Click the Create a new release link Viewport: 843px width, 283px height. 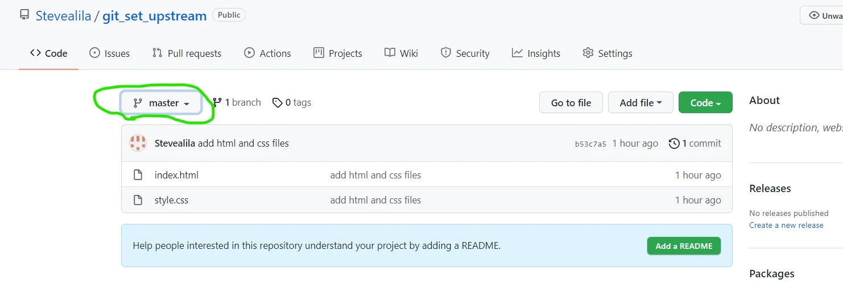click(x=786, y=225)
